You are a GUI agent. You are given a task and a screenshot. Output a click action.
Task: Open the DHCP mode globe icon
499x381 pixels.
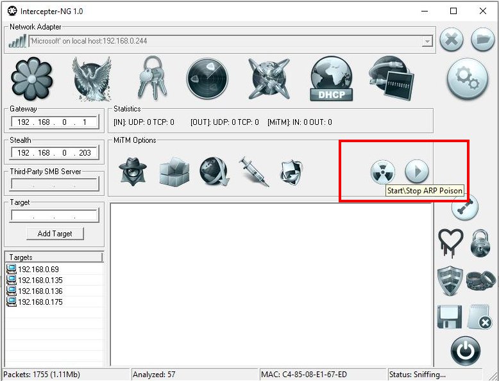tap(332, 79)
